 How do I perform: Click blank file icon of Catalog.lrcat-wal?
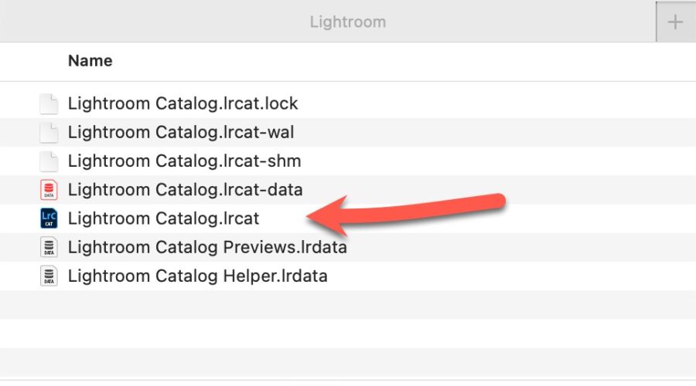coord(49,132)
